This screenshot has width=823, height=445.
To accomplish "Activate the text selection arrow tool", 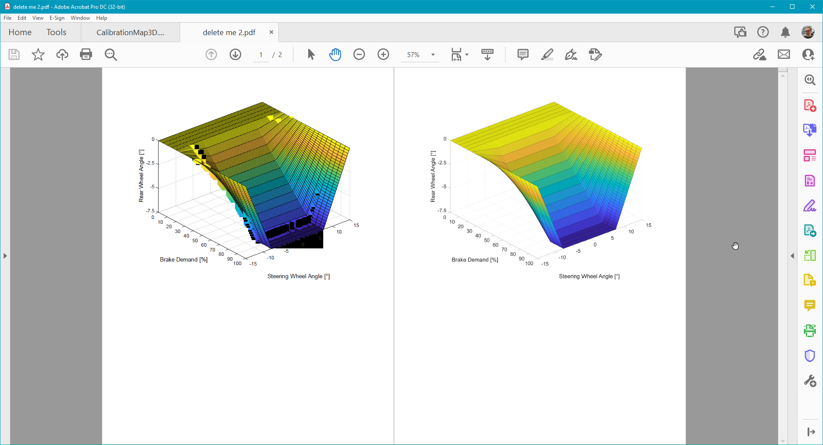I will pyautogui.click(x=311, y=54).
